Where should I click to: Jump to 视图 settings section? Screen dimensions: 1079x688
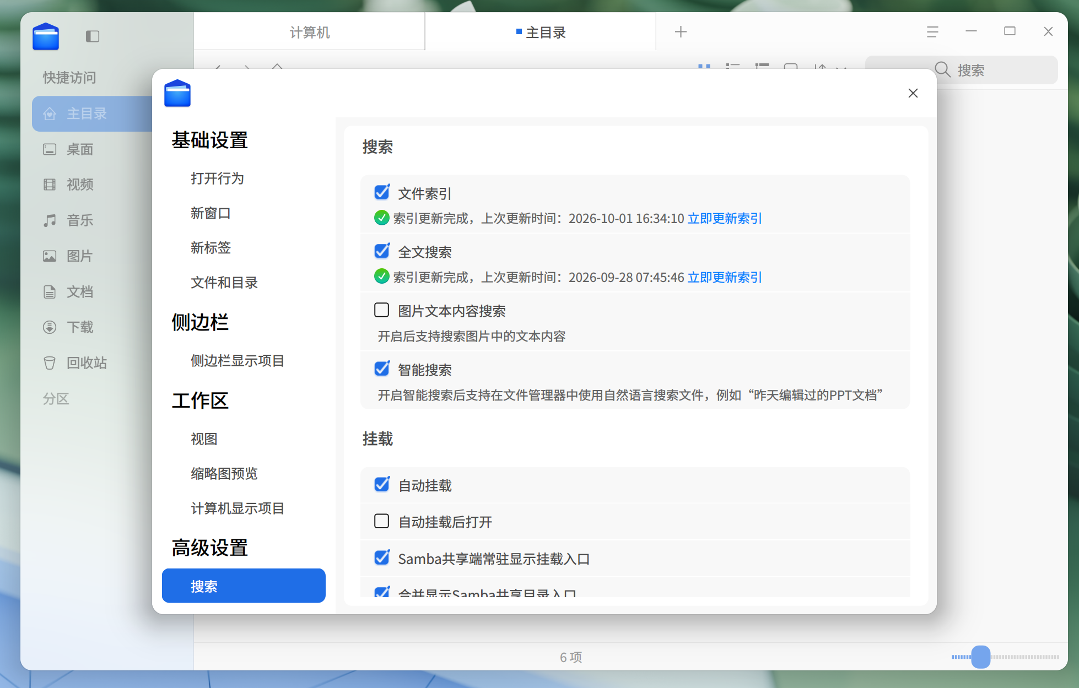click(204, 439)
